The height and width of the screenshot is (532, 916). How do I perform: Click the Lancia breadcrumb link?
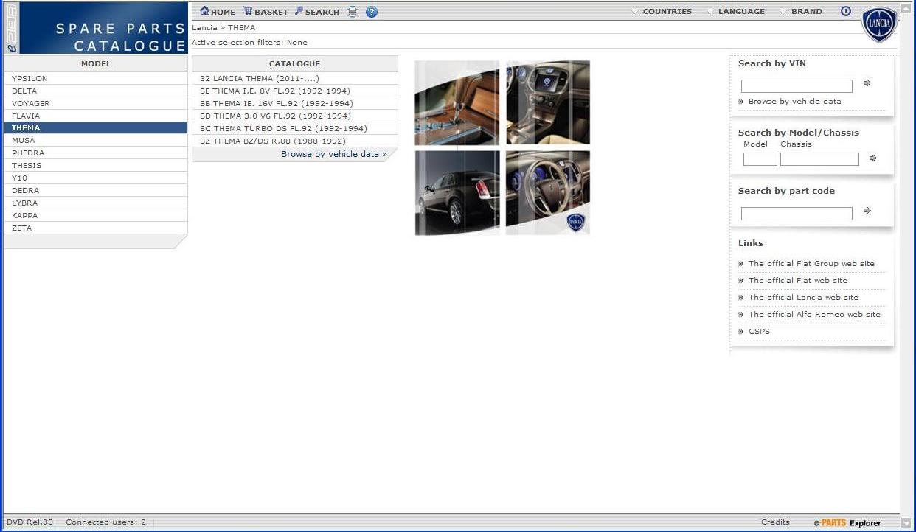(x=204, y=28)
